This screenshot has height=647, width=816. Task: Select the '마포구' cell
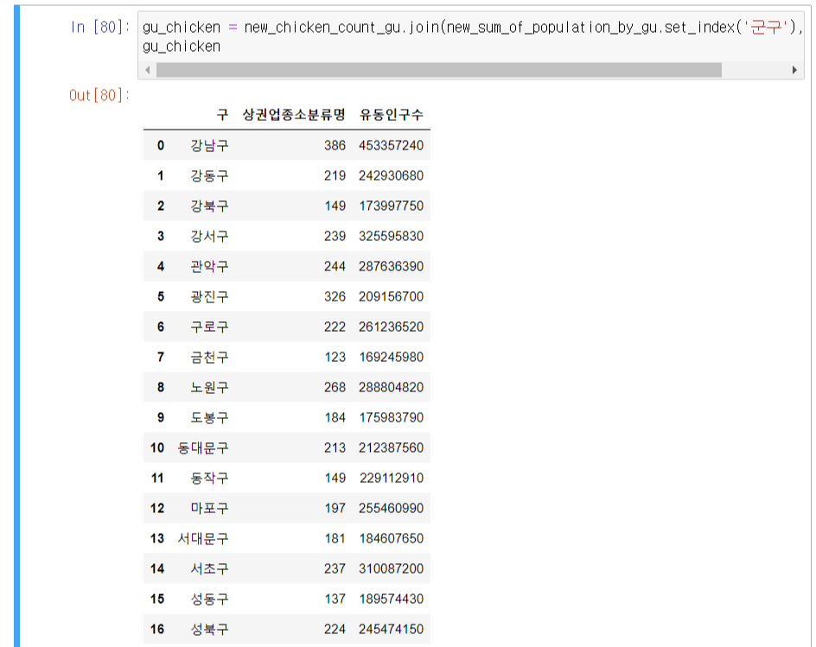point(209,508)
